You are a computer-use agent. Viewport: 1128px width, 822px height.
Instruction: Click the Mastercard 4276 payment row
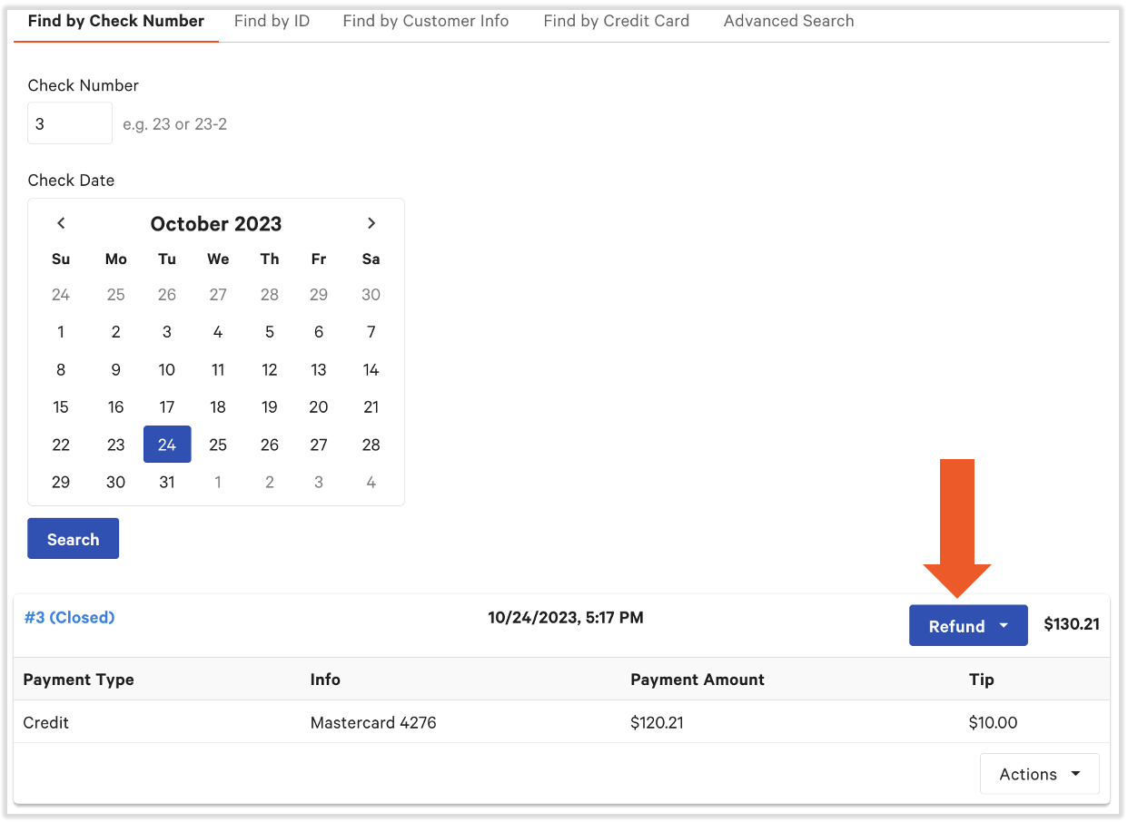point(373,723)
